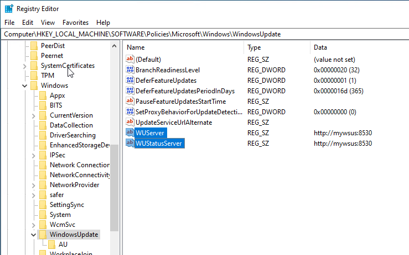409x255 pixels.
Task: Click the SettingSync folder icon
Action: click(43, 205)
